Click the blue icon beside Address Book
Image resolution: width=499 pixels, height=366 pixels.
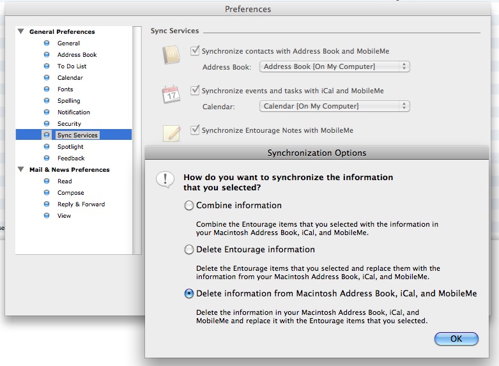pyautogui.click(x=47, y=54)
